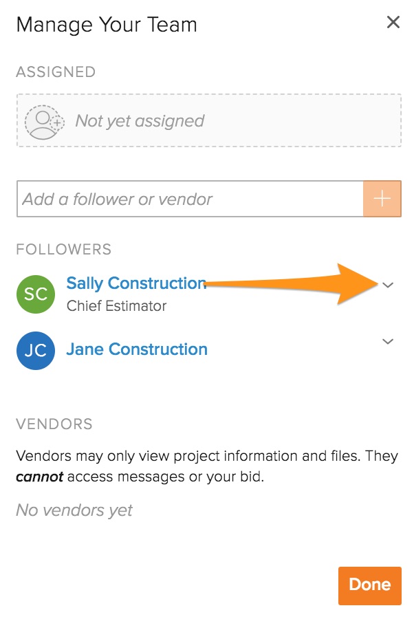Screen dimensions: 414x619
Task: Open Sally Construction's profile link
Action: coord(136,283)
